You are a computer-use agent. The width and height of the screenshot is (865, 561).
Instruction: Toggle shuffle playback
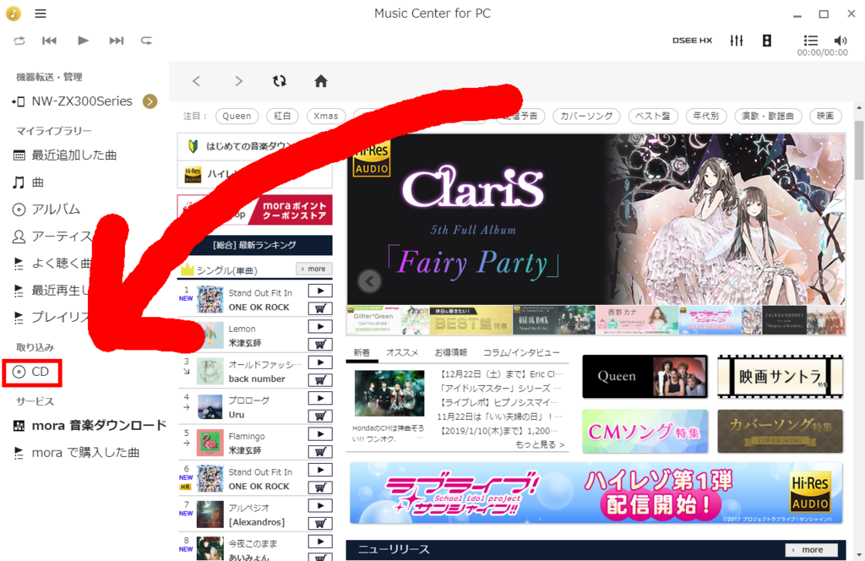19,41
